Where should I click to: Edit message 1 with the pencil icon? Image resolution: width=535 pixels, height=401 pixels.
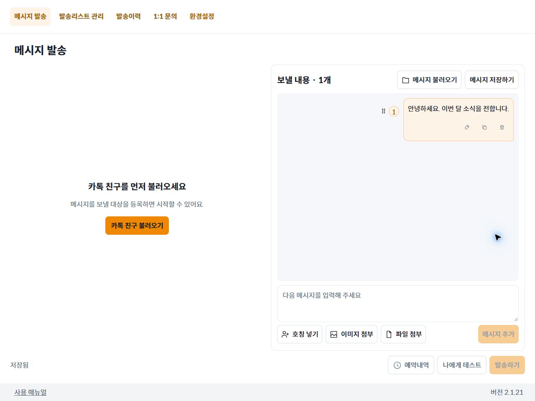467,127
